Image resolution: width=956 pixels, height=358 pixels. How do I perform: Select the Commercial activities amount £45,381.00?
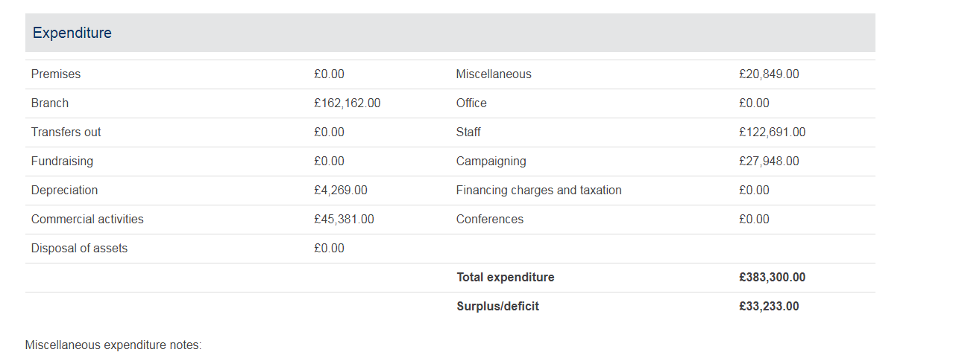tap(344, 220)
